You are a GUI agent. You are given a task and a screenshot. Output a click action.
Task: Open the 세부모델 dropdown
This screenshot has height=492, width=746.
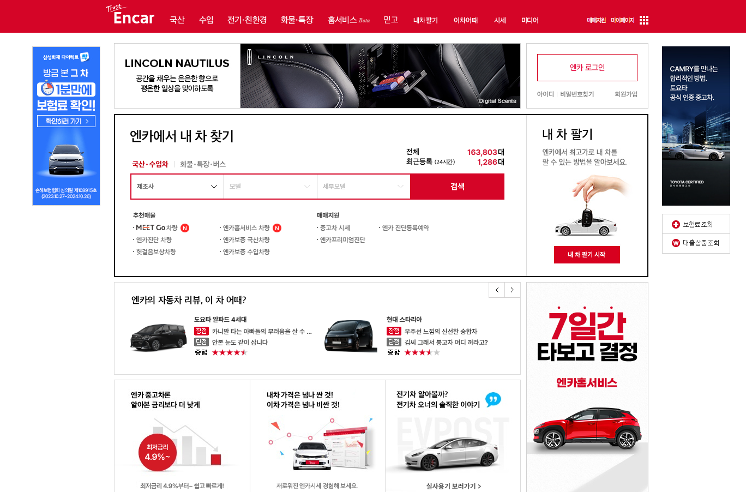click(363, 186)
